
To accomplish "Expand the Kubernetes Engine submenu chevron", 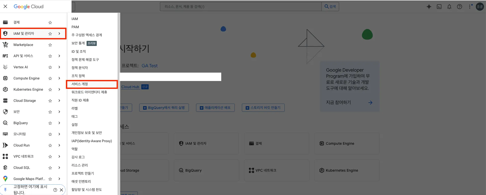I will click(59, 89).
